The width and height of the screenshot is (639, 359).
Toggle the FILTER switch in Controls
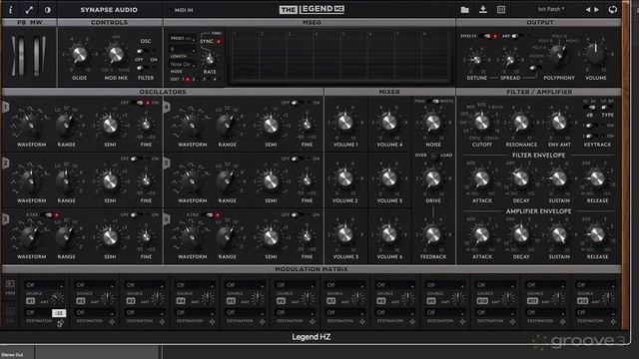tap(142, 68)
